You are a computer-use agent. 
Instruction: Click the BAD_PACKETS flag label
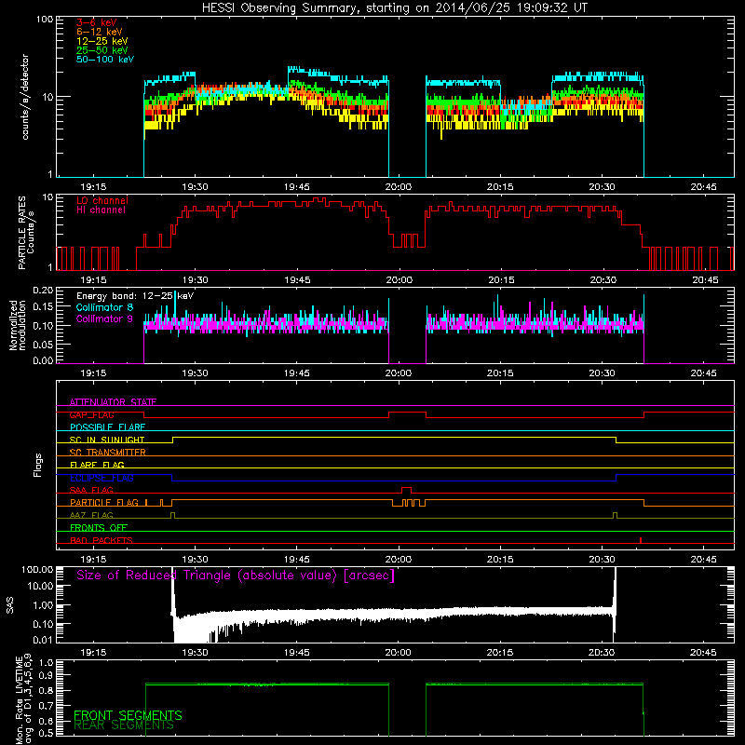click(102, 541)
